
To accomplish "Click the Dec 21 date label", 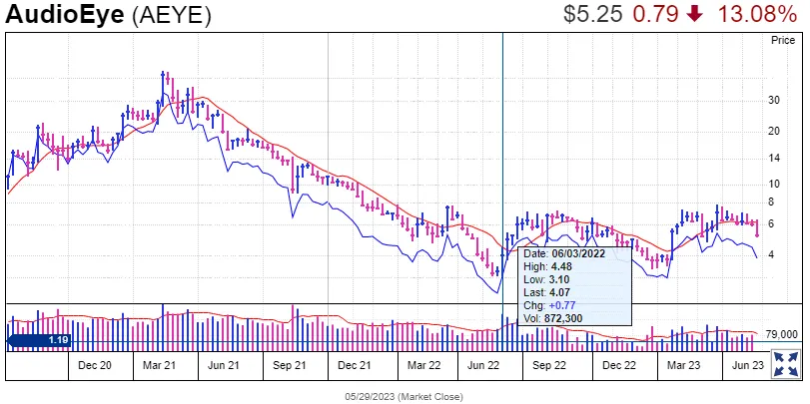I will pyautogui.click(x=355, y=366).
